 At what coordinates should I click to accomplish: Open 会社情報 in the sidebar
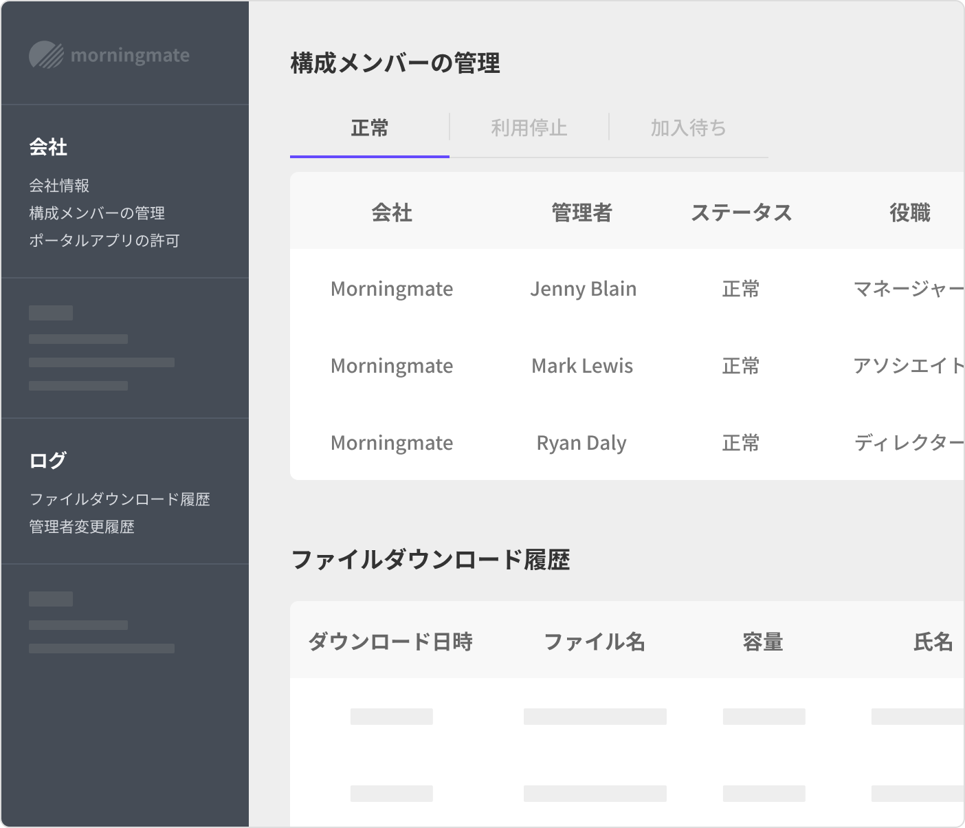(x=59, y=186)
